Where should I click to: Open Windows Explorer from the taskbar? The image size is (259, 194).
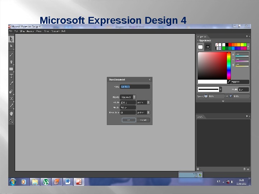(x=35, y=182)
